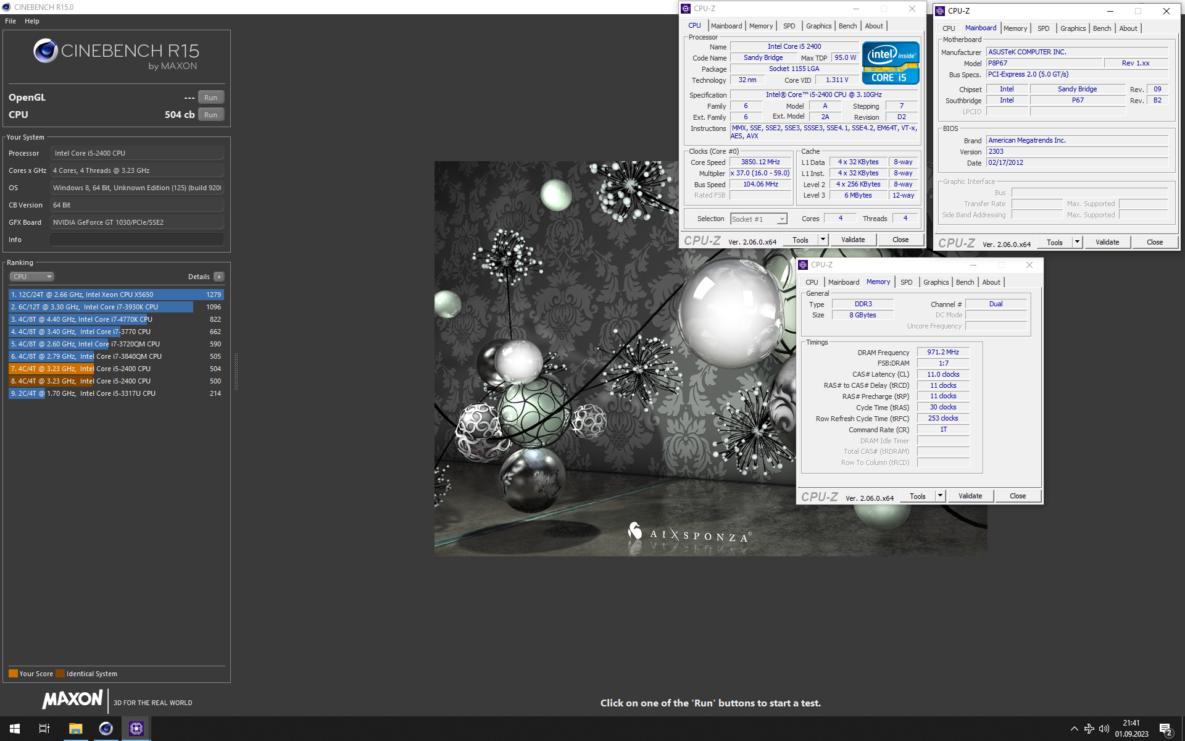Click the brown Identical System legend swatch
Screen dimensions: 1185x741
60,674
